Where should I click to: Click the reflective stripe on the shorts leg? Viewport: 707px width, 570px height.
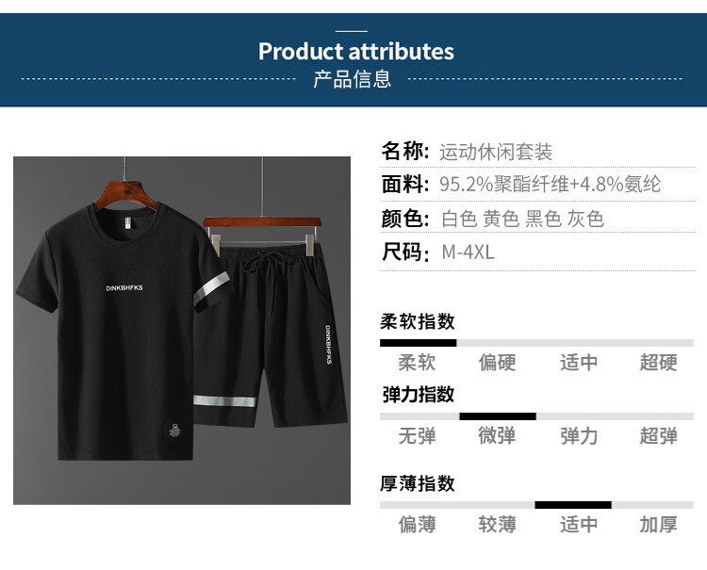coord(224,401)
